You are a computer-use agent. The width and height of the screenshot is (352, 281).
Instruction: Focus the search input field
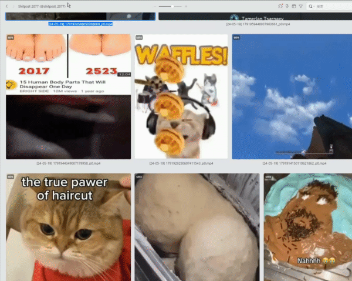[x=329, y=6]
